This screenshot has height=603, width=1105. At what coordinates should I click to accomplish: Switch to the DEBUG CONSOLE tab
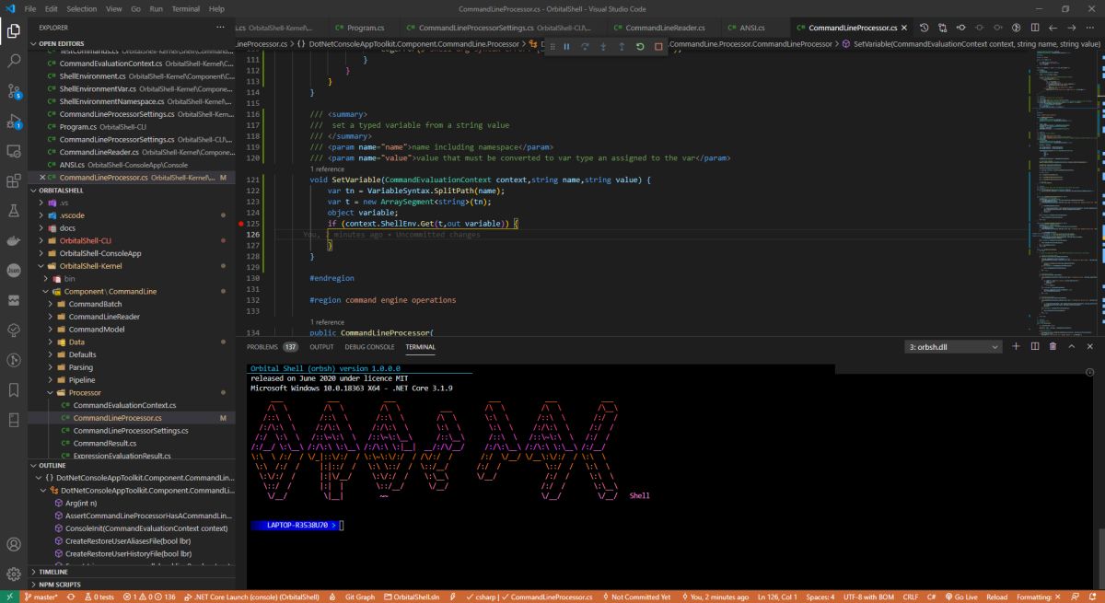coord(369,347)
